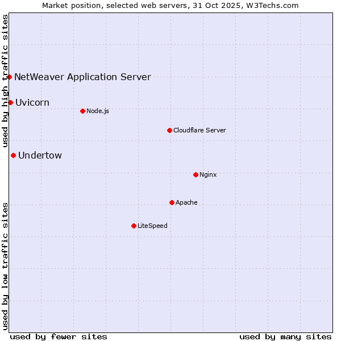Click the LiteSpeed data point marker

tap(134, 226)
